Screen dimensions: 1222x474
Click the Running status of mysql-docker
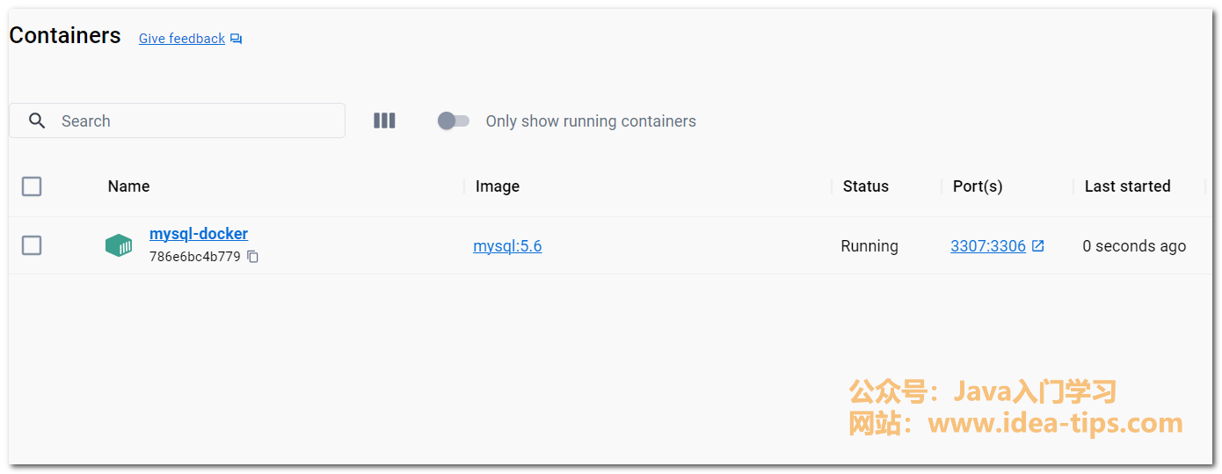click(869, 246)
